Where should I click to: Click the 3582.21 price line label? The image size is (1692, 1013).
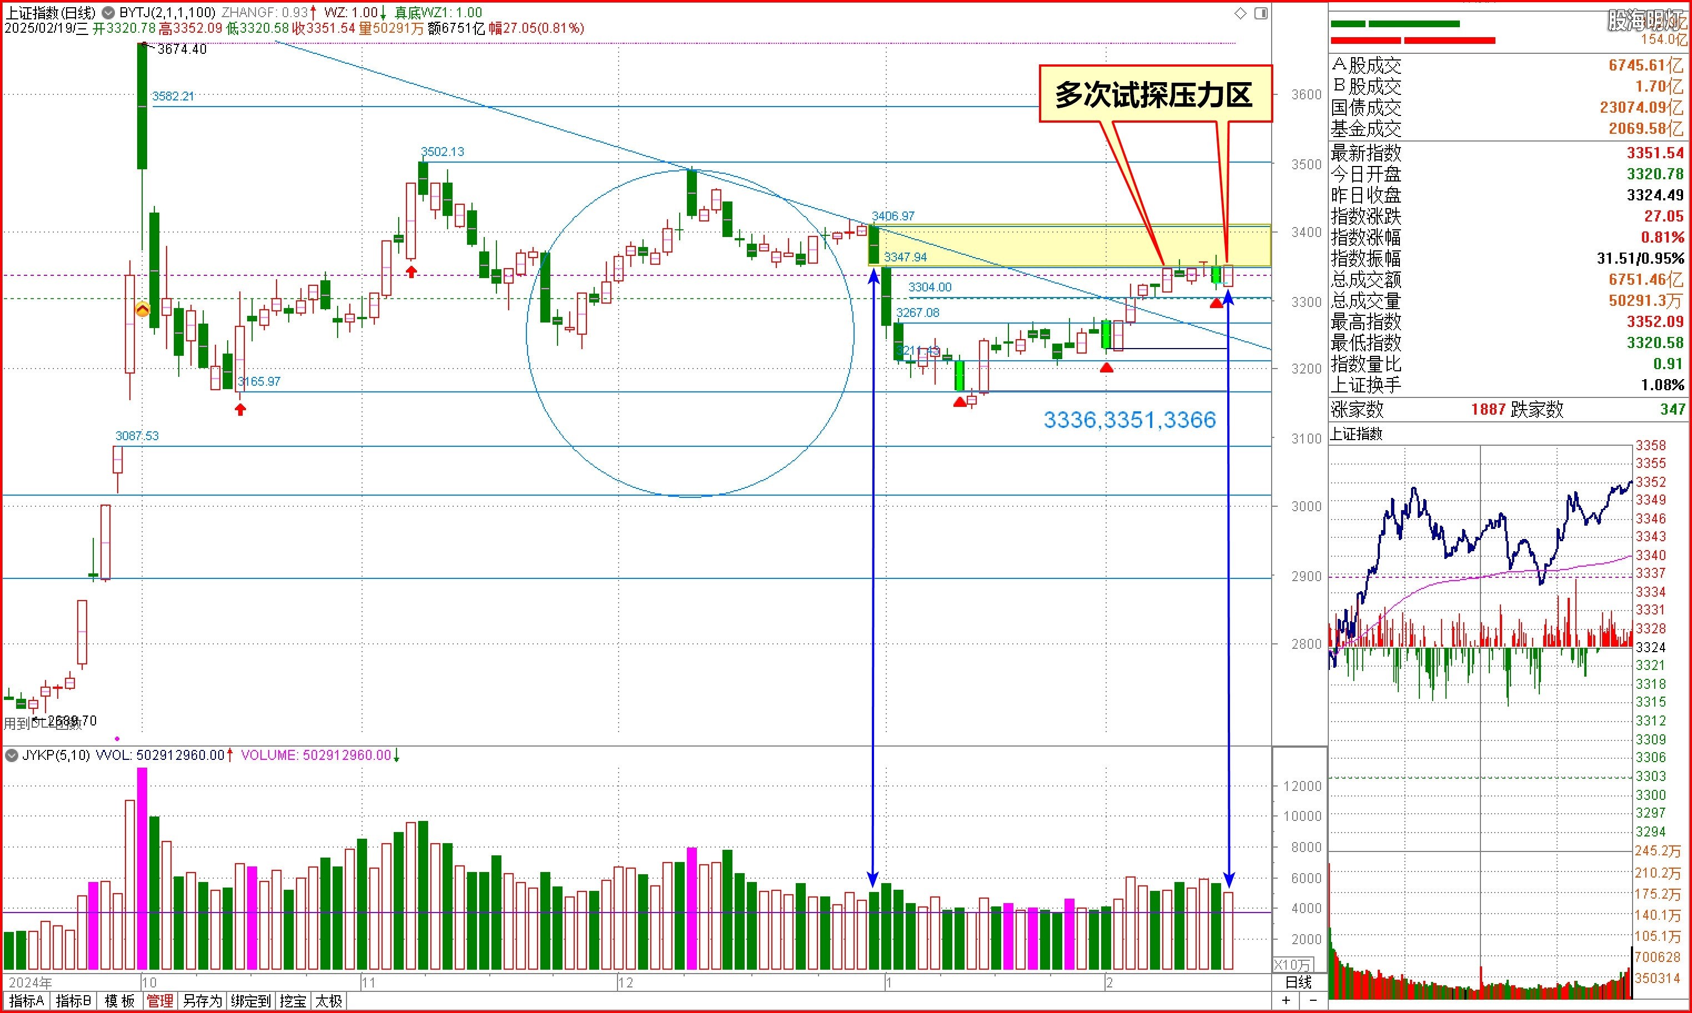click(173, 96)
